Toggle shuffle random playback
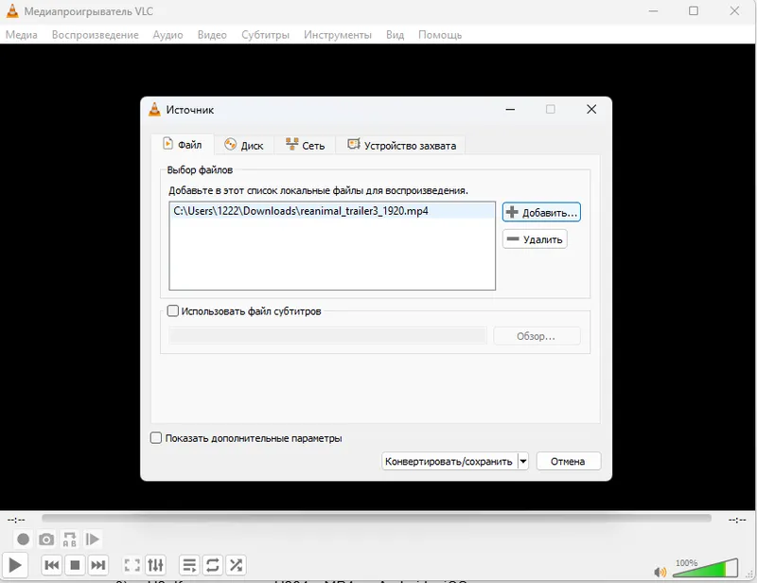The width and height of the screenshot is (757, 583). tap(236, 565)
